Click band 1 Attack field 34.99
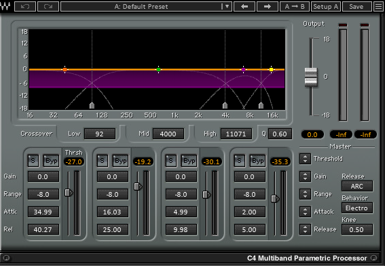Image resolution: width=385 pixels, height=266 pixels. point(43,212)
